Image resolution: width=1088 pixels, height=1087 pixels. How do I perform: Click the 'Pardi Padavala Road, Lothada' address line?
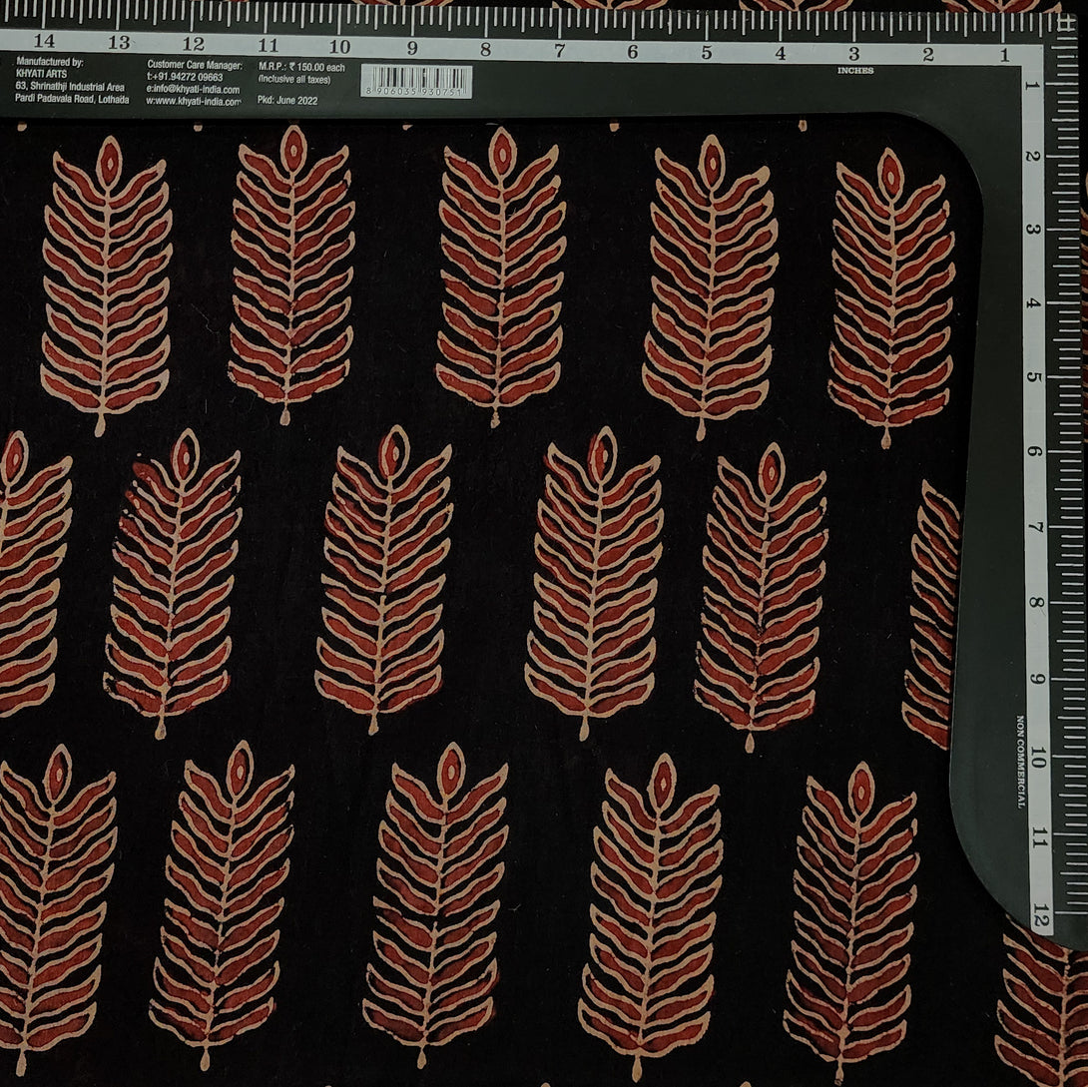tap(72, 100)
